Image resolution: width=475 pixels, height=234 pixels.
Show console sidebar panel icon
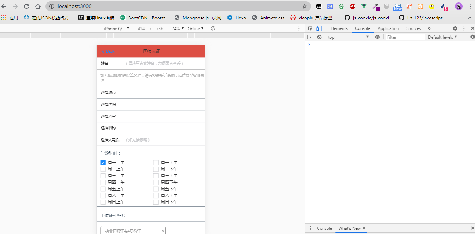click(310, 37)
